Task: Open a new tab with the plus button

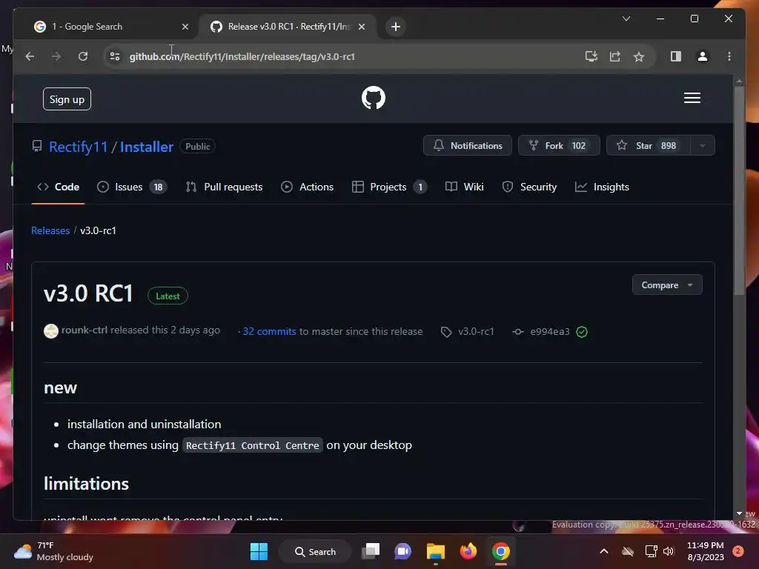Action: 396,27
